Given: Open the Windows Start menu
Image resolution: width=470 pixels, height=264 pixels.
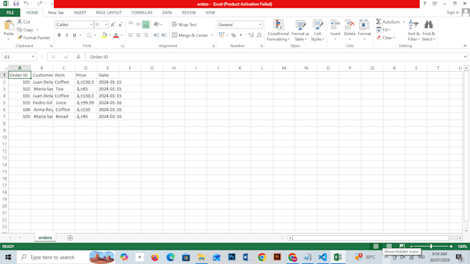Looking at the screenshot, I should click(x=8, y=257).
